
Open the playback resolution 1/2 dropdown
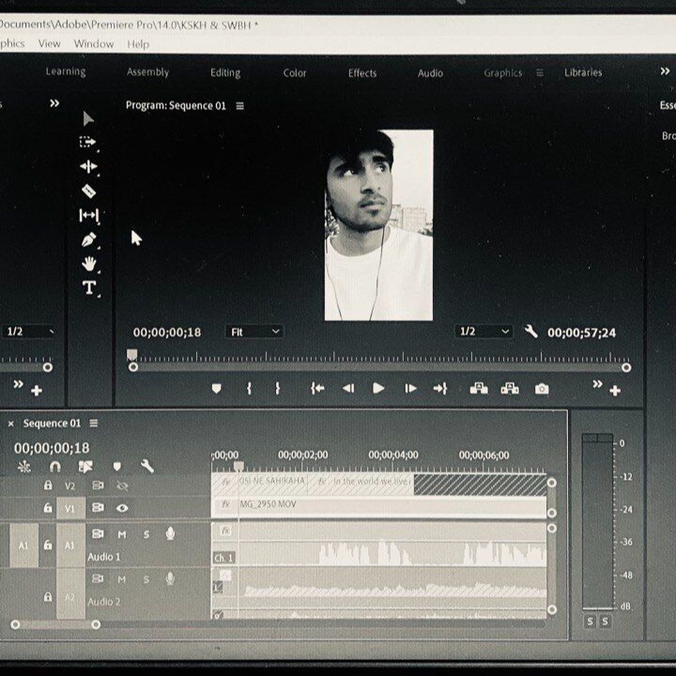484,331
